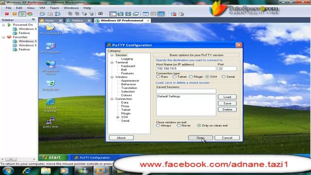
Task: Open the File menu
Action: pos(8,8)
